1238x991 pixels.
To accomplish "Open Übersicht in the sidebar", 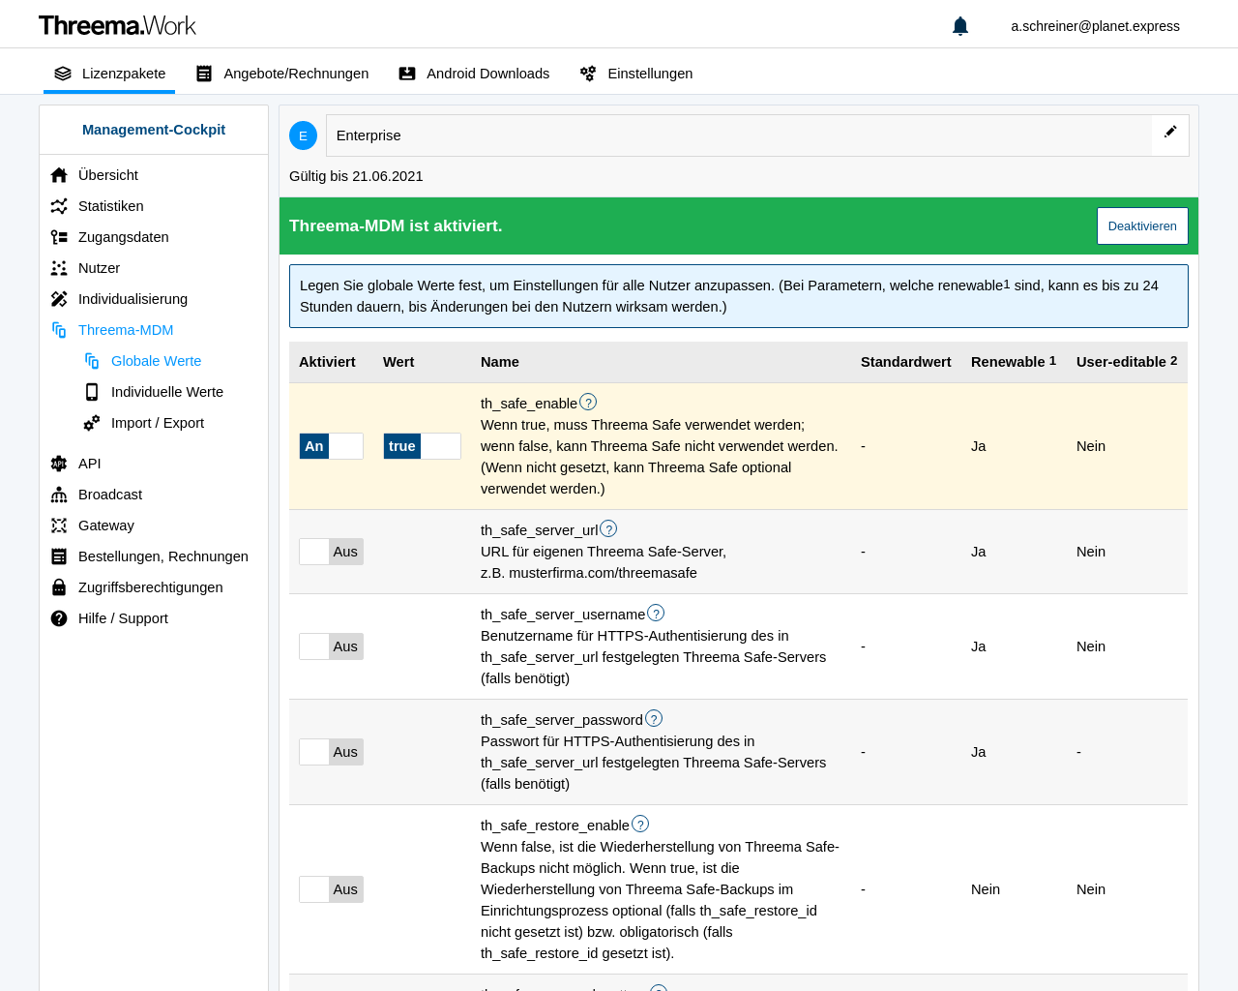I will [x=108, y=175].
